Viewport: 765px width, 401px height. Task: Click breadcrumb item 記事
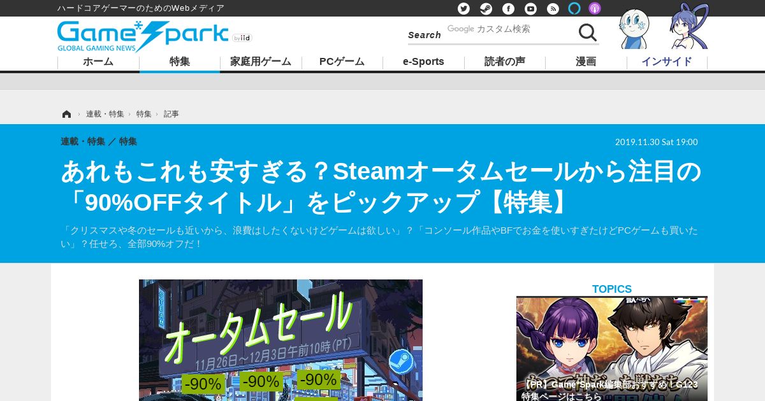(171, 114)
